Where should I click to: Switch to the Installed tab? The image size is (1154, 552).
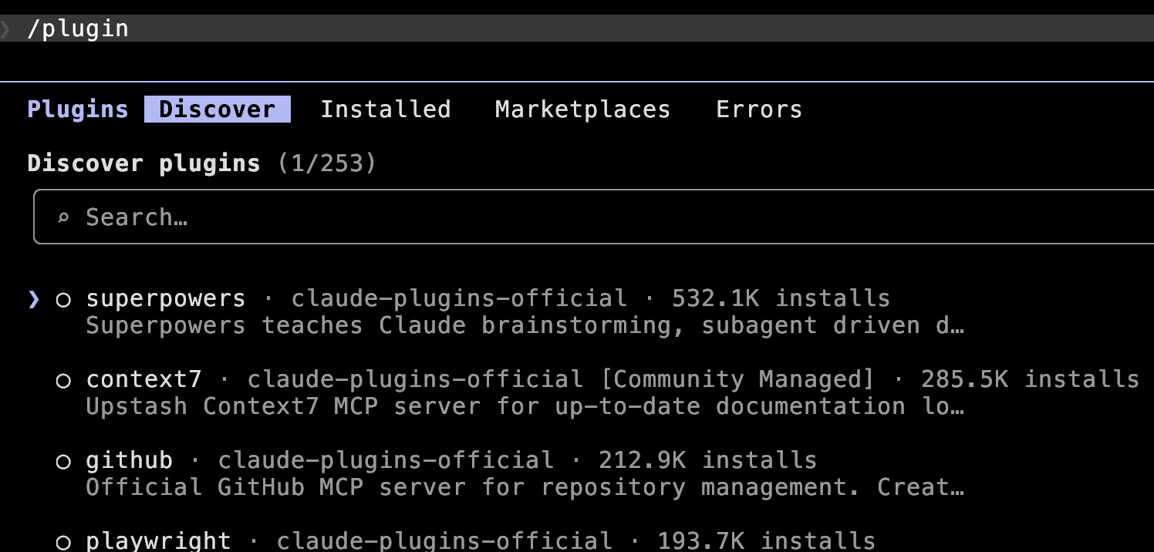coord(385,109)
